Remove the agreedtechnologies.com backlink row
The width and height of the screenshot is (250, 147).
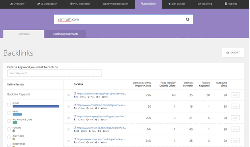(69, 118)
